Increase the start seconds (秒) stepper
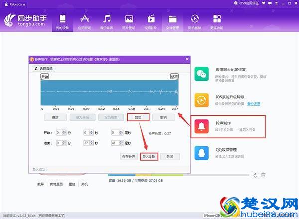The width and height of the screenshot is (299, 219). (92, 131)
